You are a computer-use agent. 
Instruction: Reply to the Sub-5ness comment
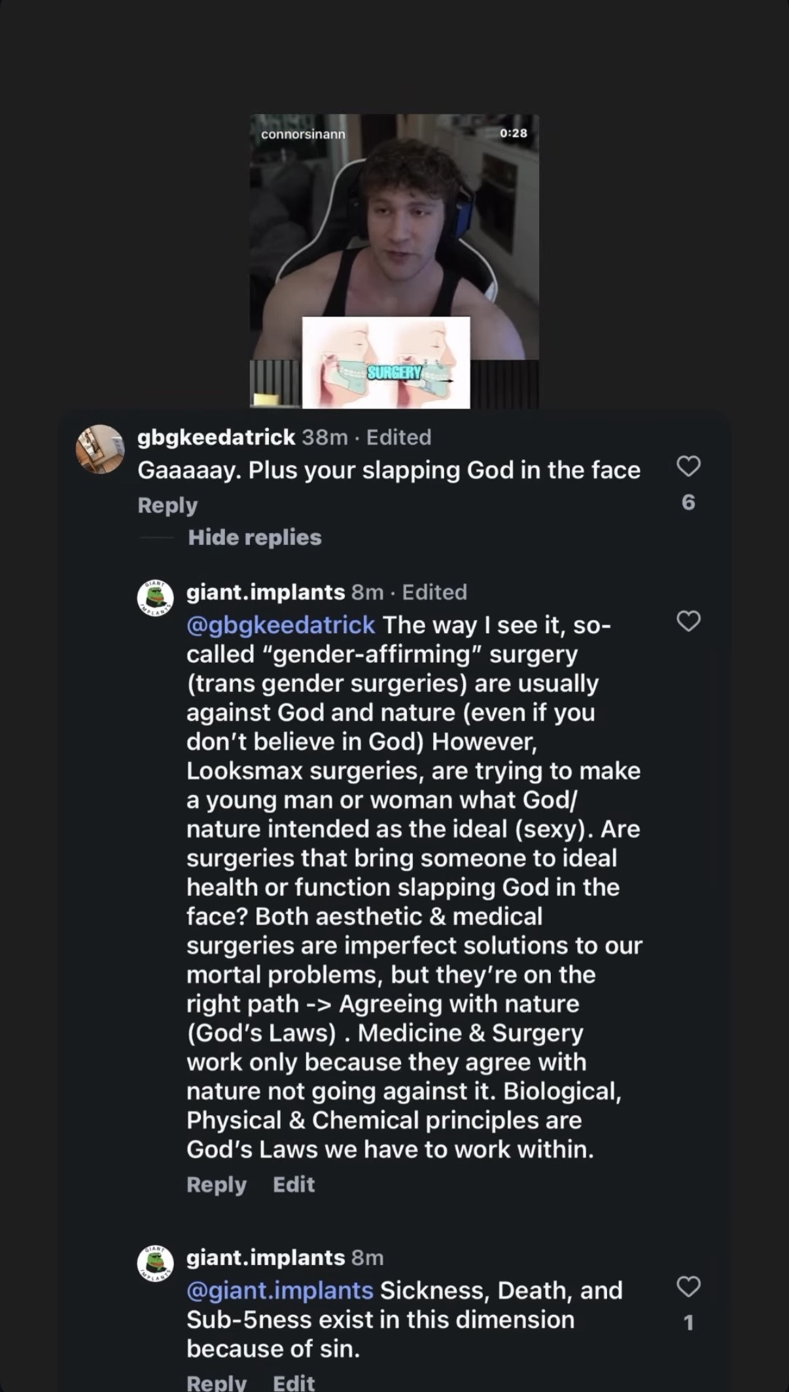click(x=217, y=1382)
